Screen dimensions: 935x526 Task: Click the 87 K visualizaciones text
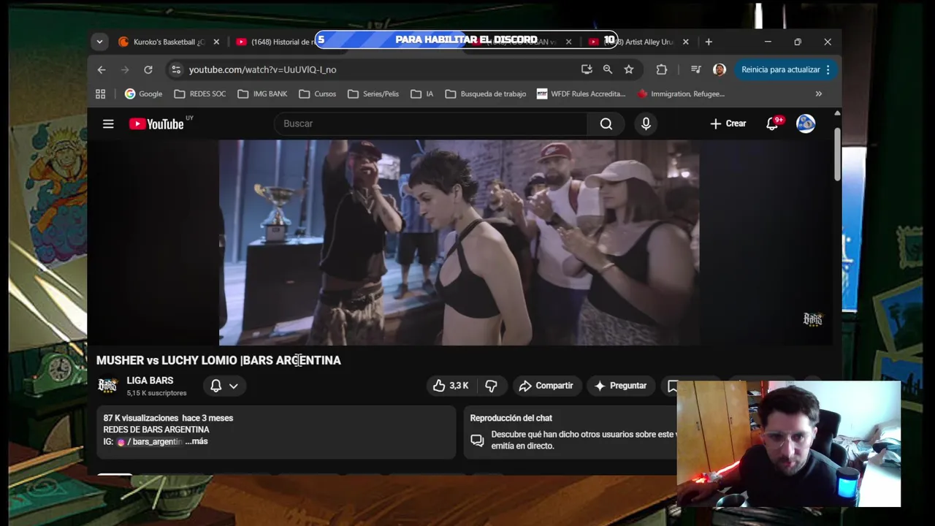(141, 418)
